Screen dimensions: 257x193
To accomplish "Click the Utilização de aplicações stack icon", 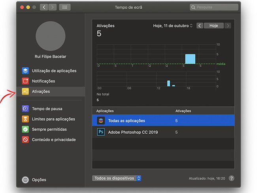I will [x=25, y=71].
